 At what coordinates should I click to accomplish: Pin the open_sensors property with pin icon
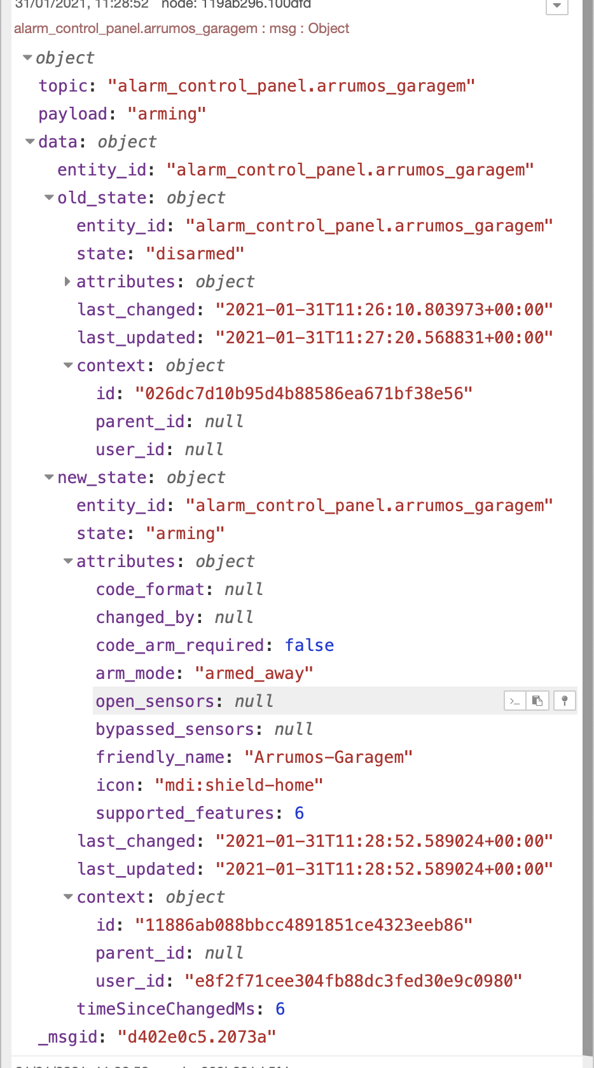pyautogui.click(x=565, y=701)
